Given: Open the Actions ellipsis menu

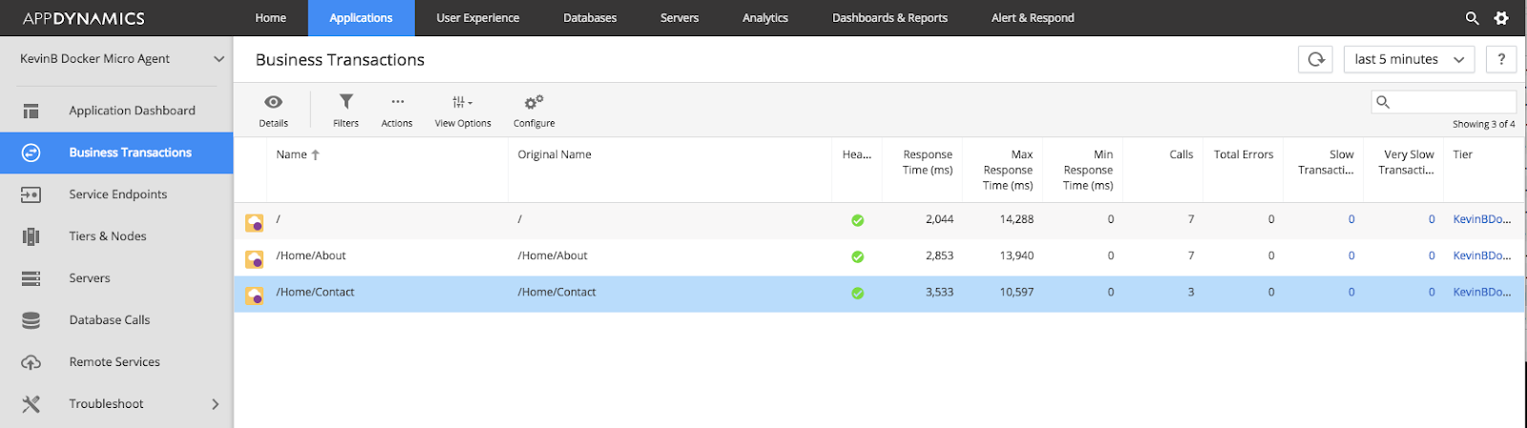Looking at the screenshot, I should (397, 101).
